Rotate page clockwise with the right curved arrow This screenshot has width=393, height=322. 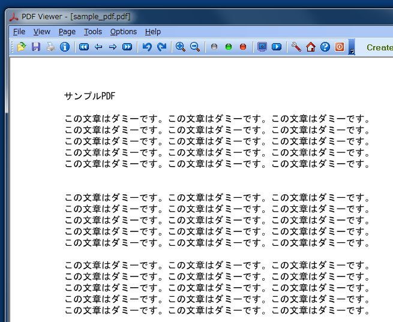161,47
